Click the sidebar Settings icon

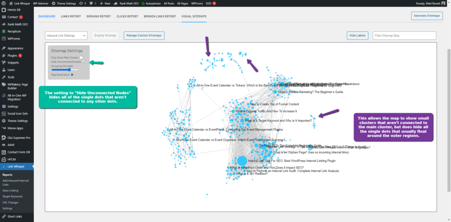pyautogui.click(x=4, y=107)
